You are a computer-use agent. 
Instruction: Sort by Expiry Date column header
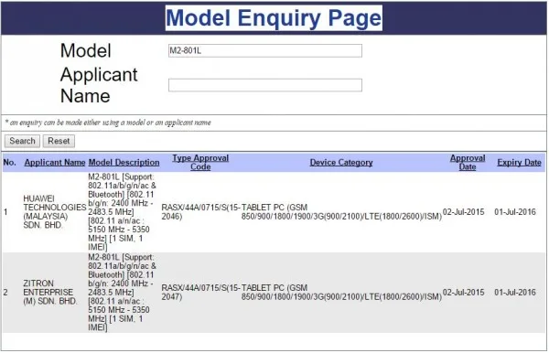(x=519, y=163)
